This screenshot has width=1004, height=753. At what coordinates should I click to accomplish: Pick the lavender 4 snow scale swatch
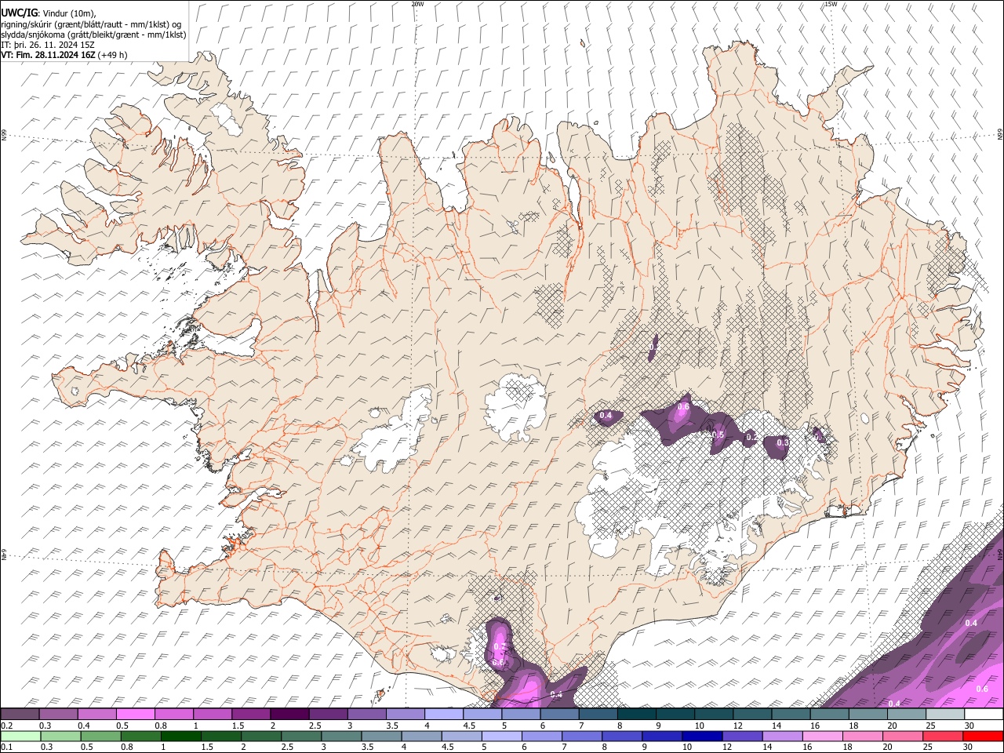pos(443,715)
